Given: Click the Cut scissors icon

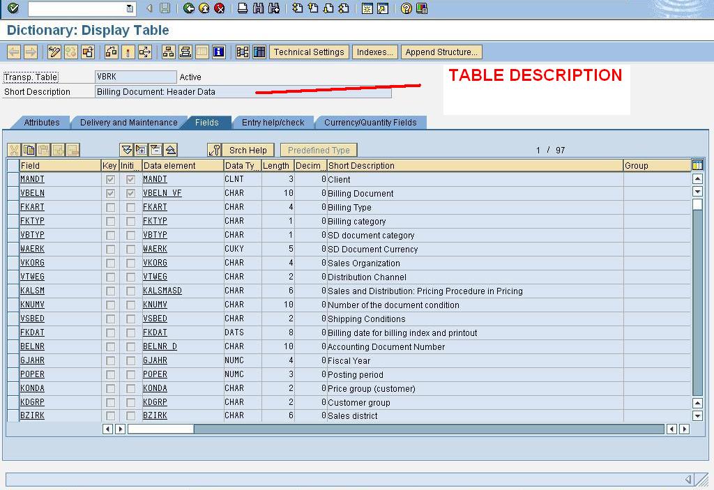Looking at the screenshot, I should (x=13, y=149).
